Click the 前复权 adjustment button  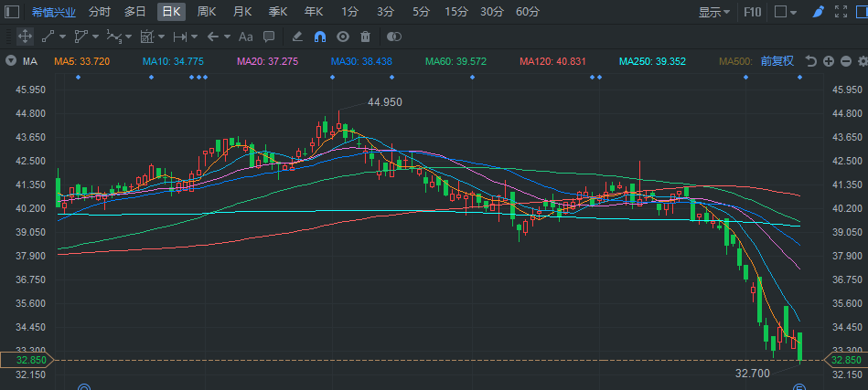[x=777, y=61]
